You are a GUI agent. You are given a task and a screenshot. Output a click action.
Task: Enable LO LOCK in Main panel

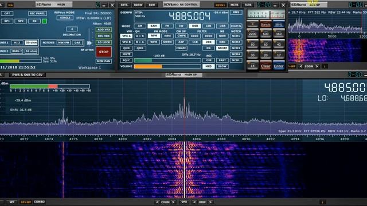[x=104, y=42]
